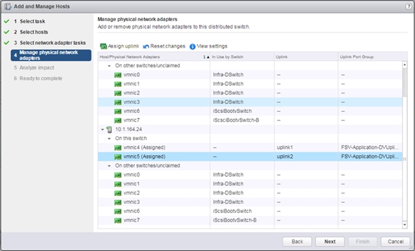Image resolution: width=415 pixels, height=251 pixels.
Task: Select the vmnic5 (Assigned) row text
Action: 144,156
